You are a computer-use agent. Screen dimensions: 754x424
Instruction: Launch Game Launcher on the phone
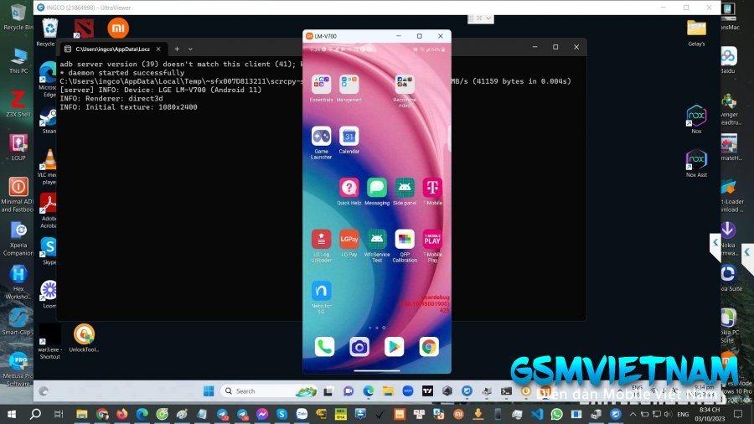tap(321, 136)
